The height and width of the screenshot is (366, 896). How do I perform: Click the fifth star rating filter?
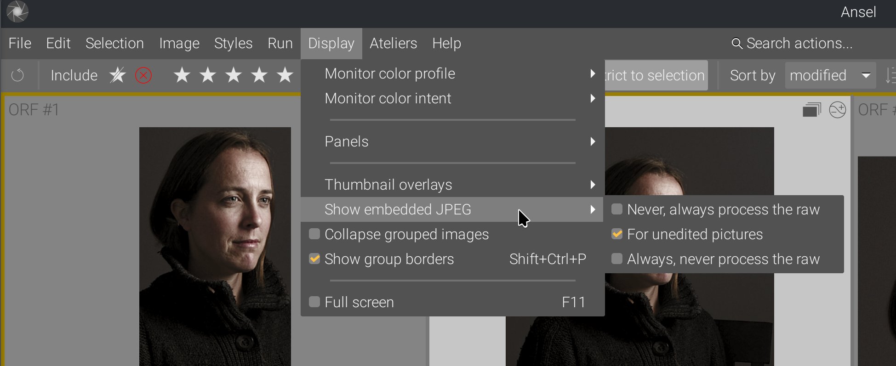tap(285, 75)
